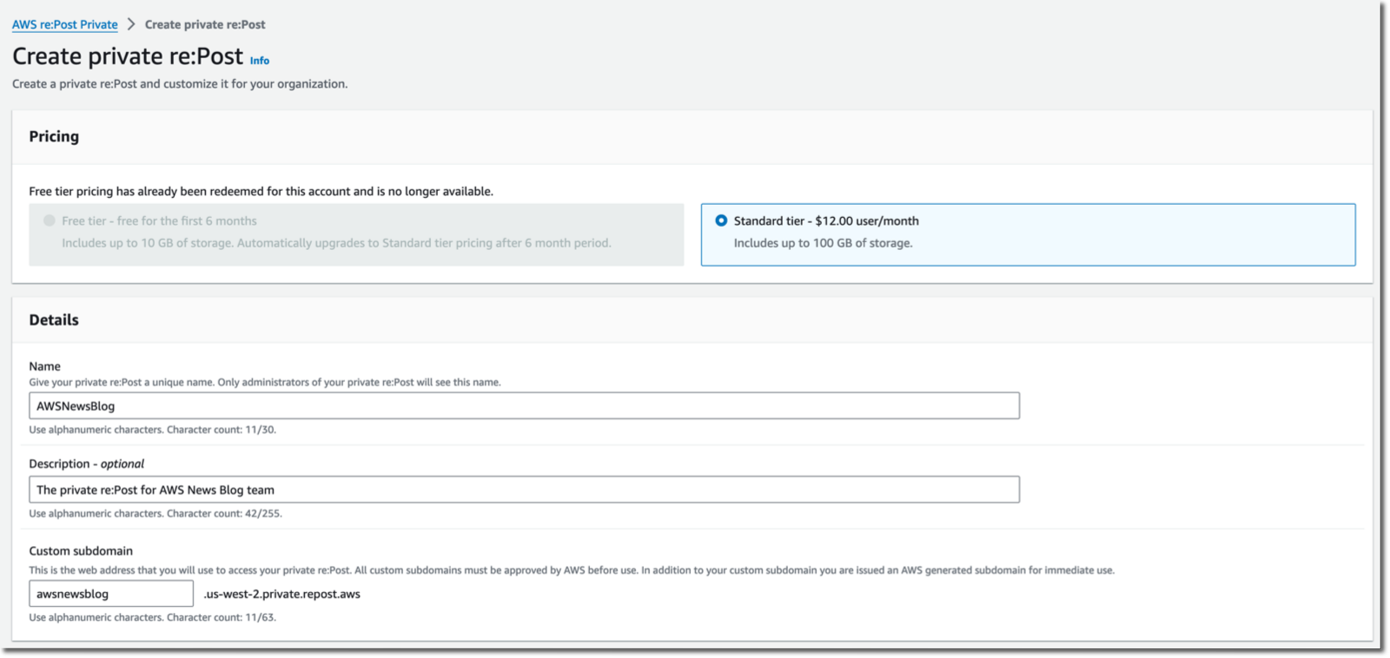Click the 'Character count: 42/255' hint text

[224, 514]
